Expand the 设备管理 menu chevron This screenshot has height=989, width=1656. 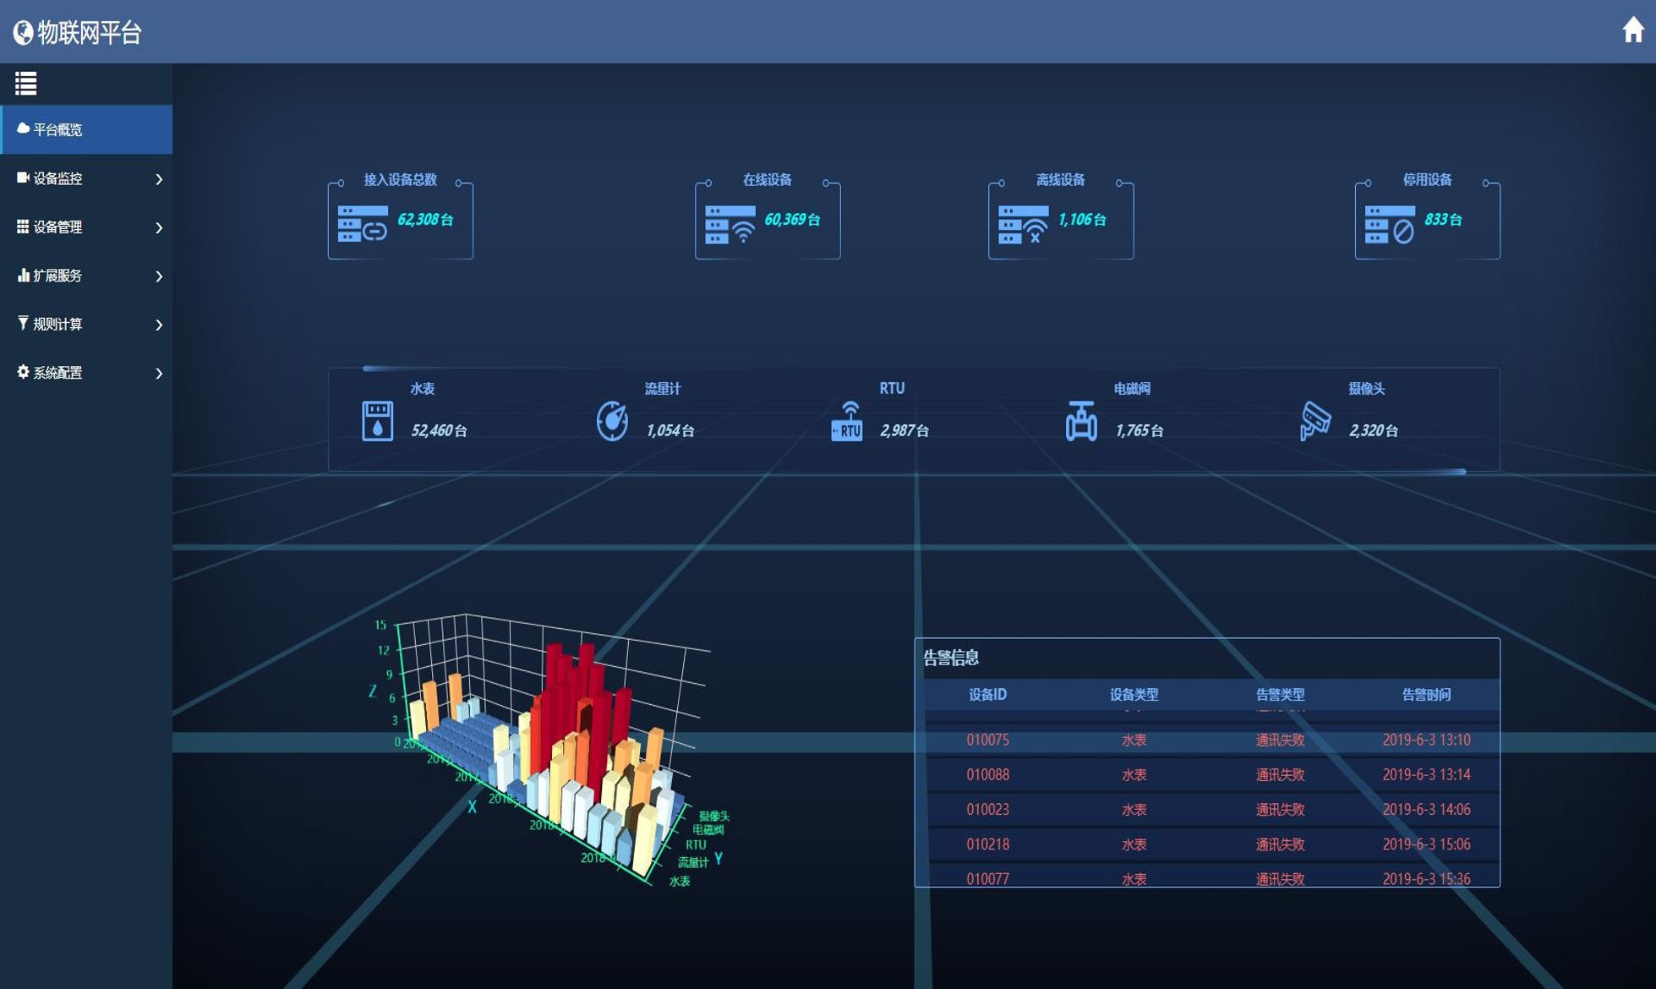click(x=159, y=227)
